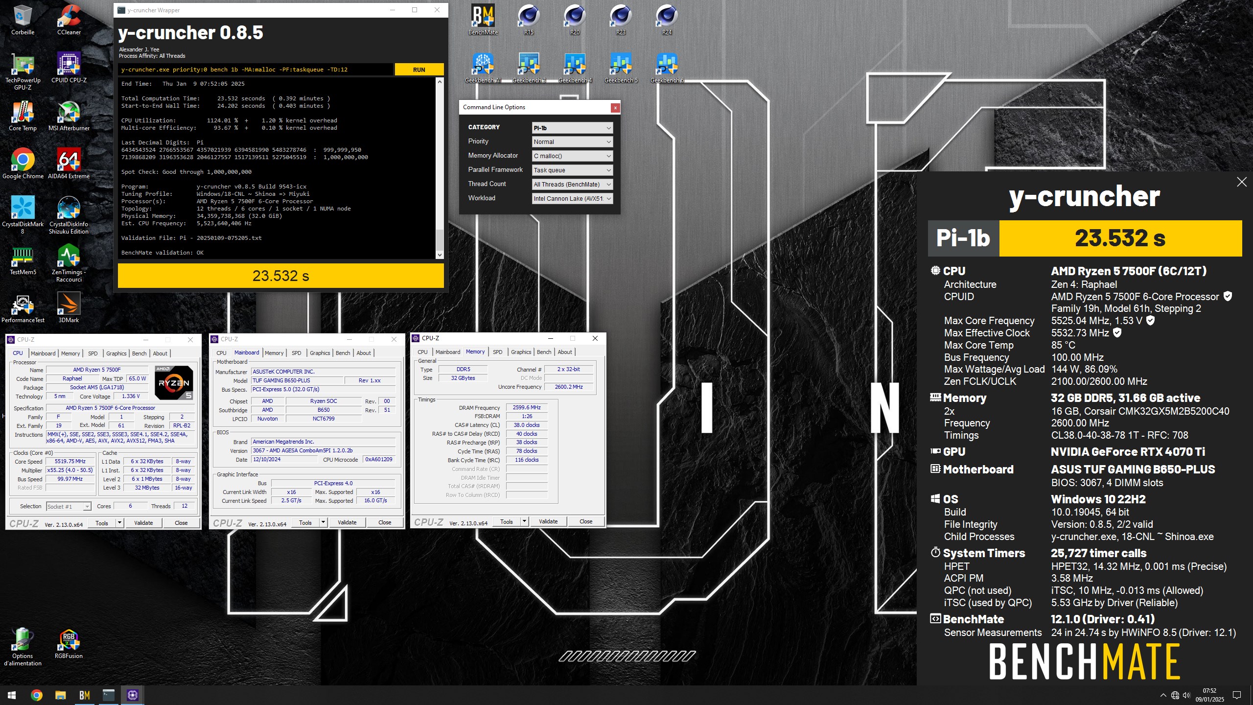The height and width of the screenshot is (705, 1253).
Task: Click the yellow 23.532 s result bar
Action: pos(281,276)
